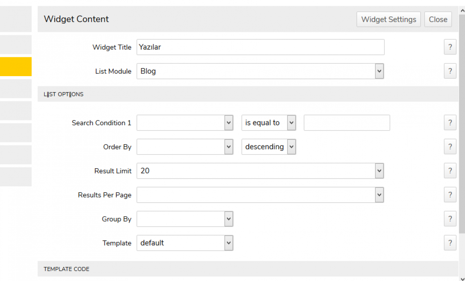This screenshot has height=281, width=465.
Task: Show the Group By help tooltip icon
Action: (450, 219)
